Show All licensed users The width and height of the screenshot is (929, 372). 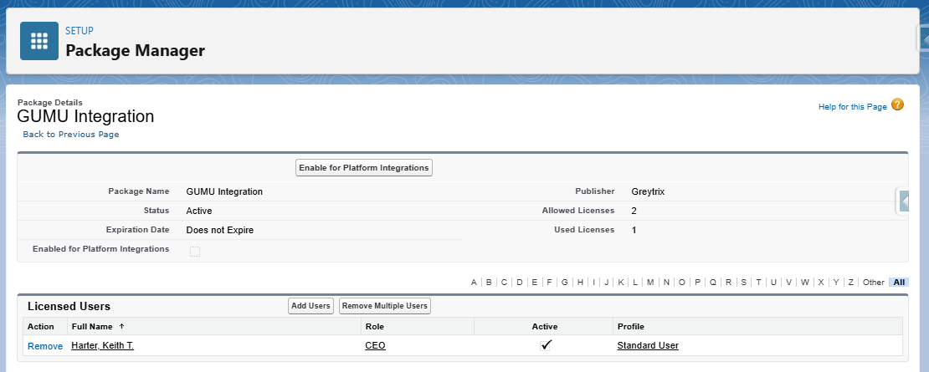click(899, 282)
